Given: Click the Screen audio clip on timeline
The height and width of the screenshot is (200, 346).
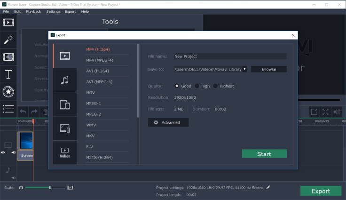Looking at the screenshot, I should (25, 155).
